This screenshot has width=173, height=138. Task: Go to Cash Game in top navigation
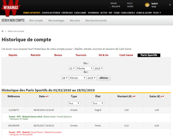tap(80, 13)
